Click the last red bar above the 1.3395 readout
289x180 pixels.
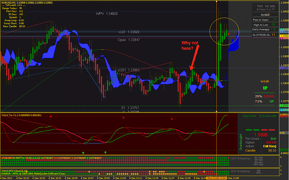tap(271, 130)
